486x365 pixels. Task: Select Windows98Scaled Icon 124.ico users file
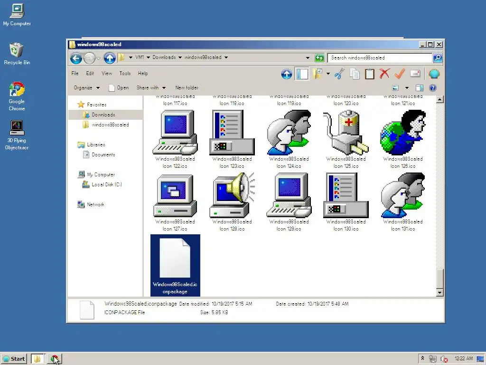tap(289, 139)
